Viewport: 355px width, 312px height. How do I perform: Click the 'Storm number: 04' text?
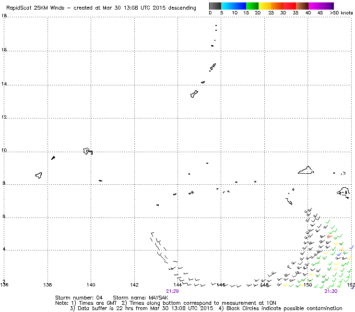tap(79, 298)
